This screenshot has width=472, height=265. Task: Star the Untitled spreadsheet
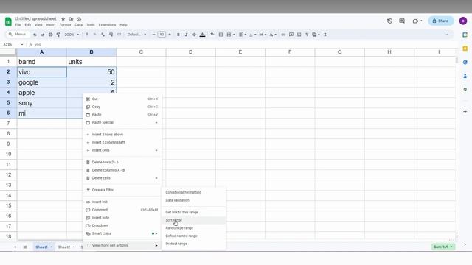pyautogui.click(x=63, y=19)
